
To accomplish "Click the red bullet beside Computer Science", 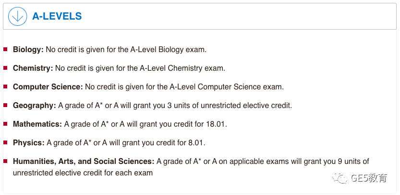I will click(5, 87).
